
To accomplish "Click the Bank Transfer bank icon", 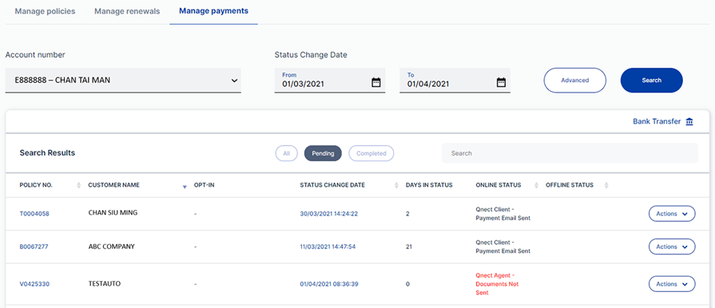I will (689, 121).
